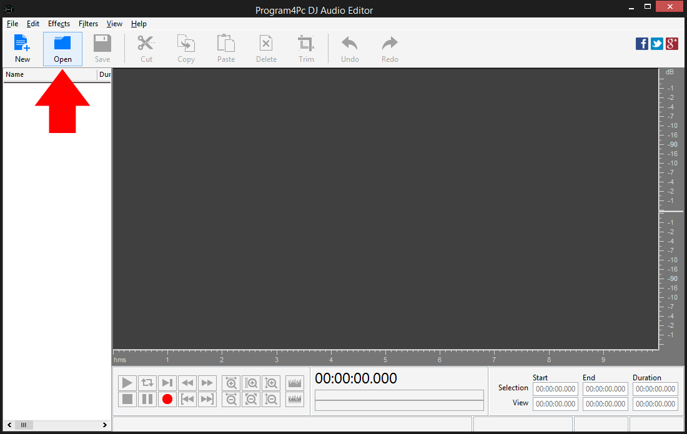The height and width of the screenshot is (434, 687).
Task: Select the horizontal zoom in tool
Action: 230,383
